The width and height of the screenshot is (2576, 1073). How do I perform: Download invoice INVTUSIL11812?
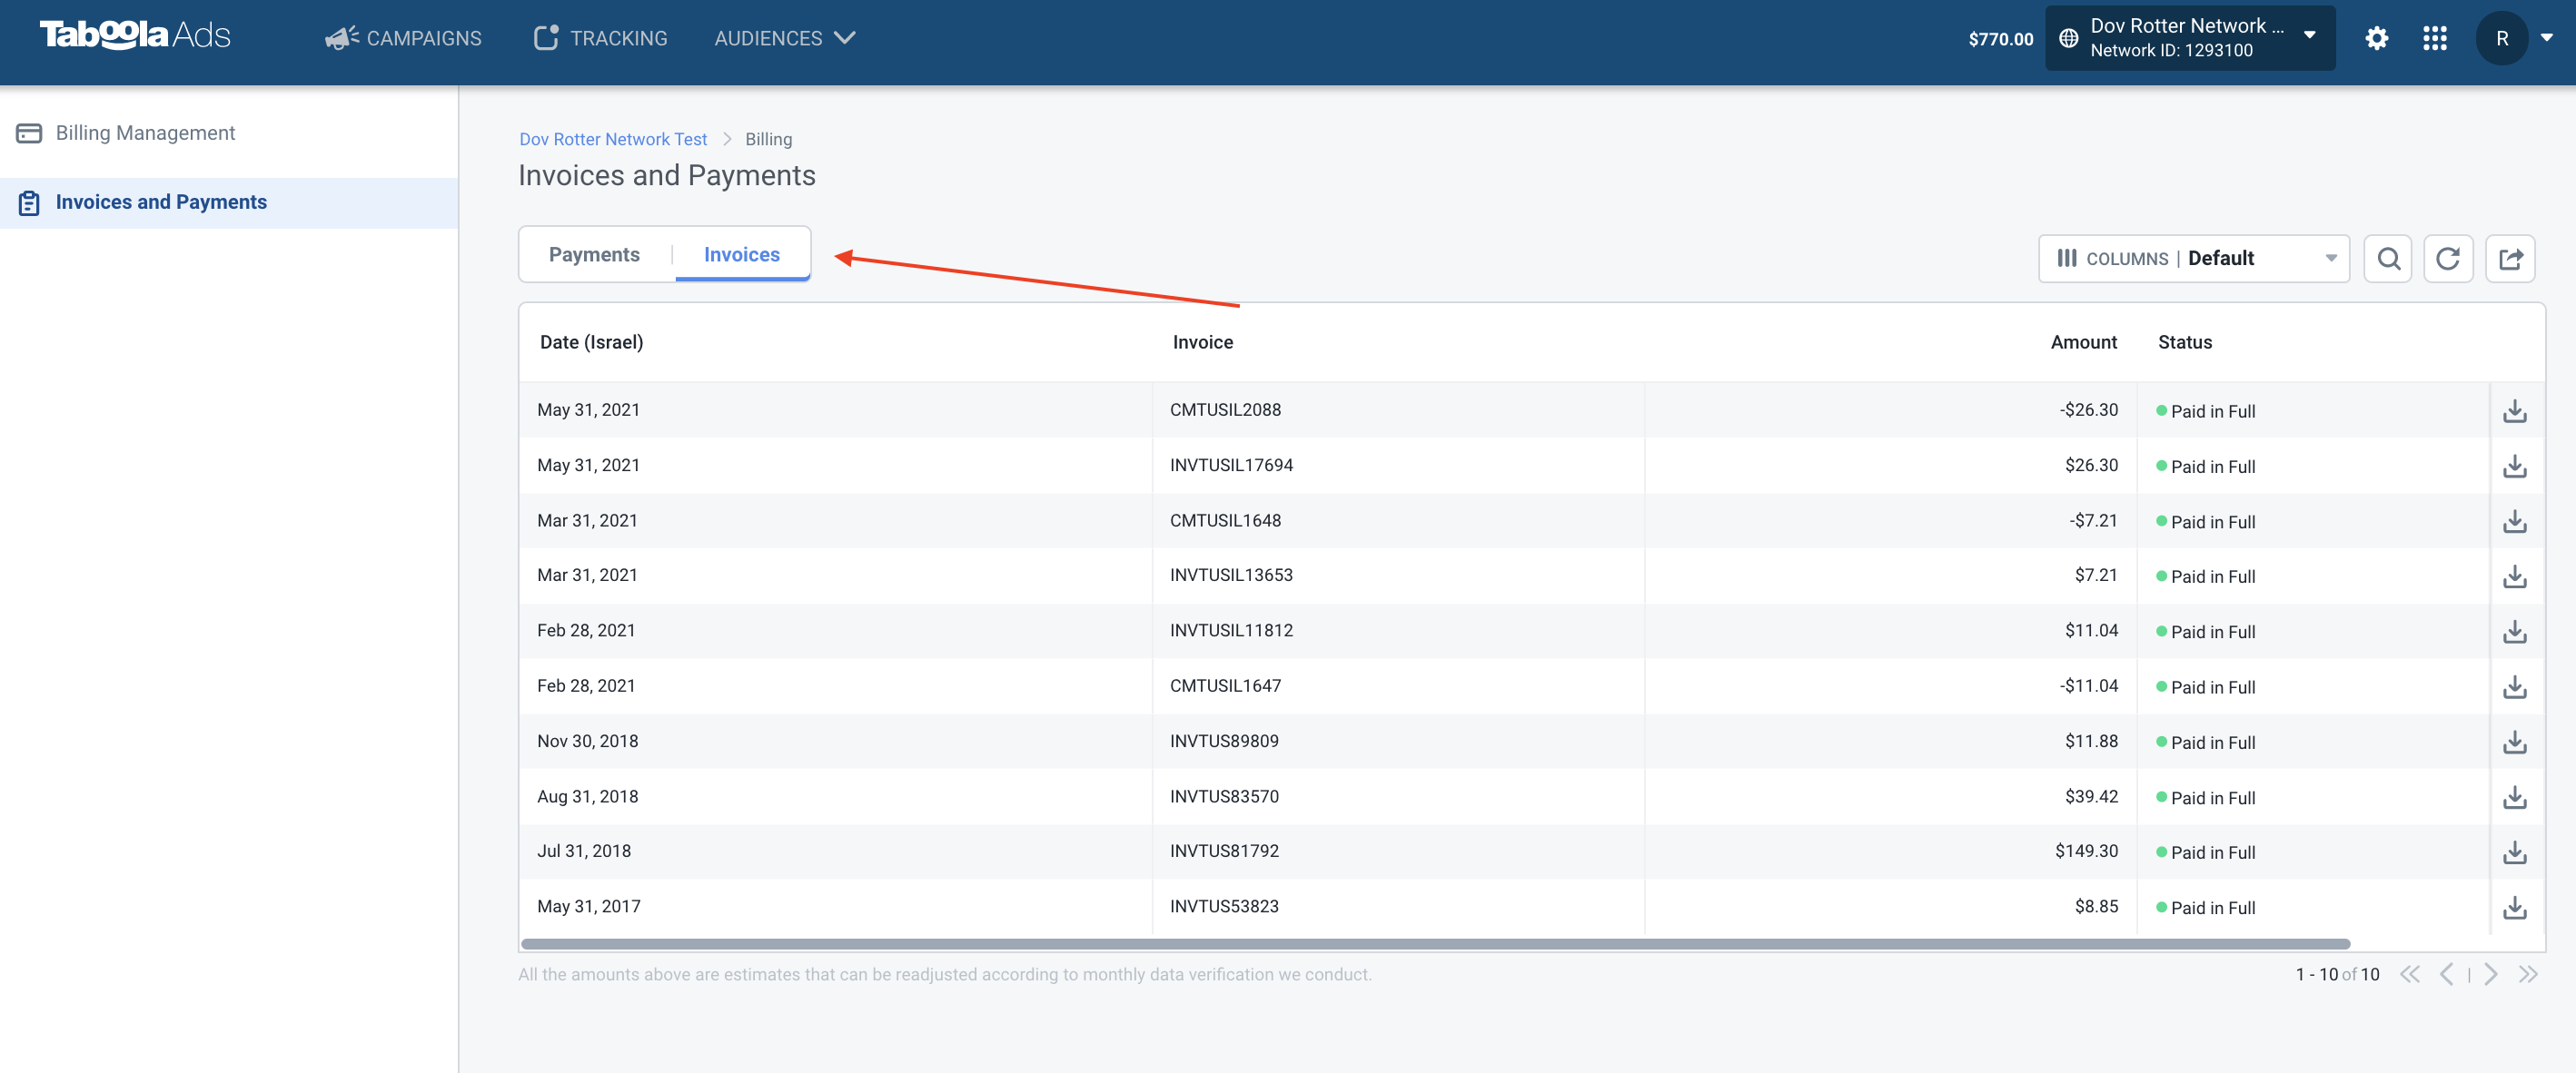[x=2515, y=632]
